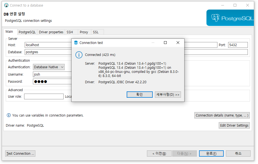Screen dimensions: 258x164
Task: Maximize the Connection test dialog
Action: tap(165, 43)
